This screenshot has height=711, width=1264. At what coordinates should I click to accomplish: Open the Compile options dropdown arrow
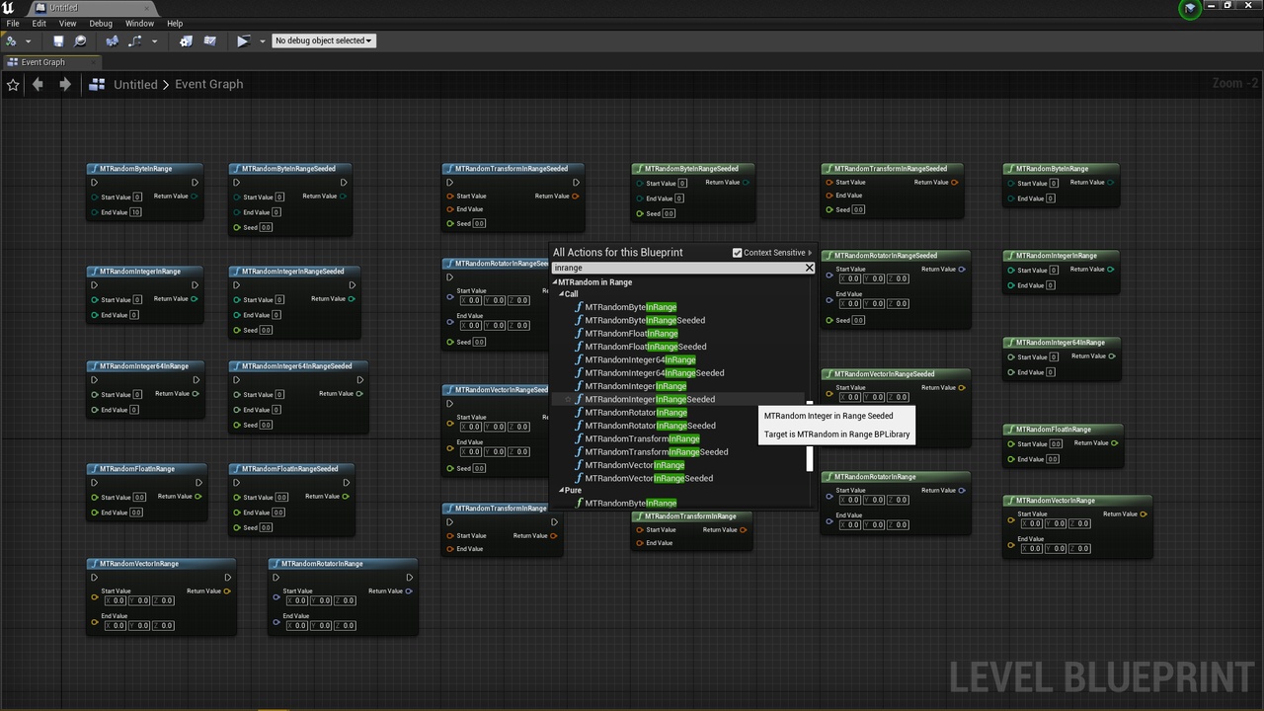click(x=28, y=41)
